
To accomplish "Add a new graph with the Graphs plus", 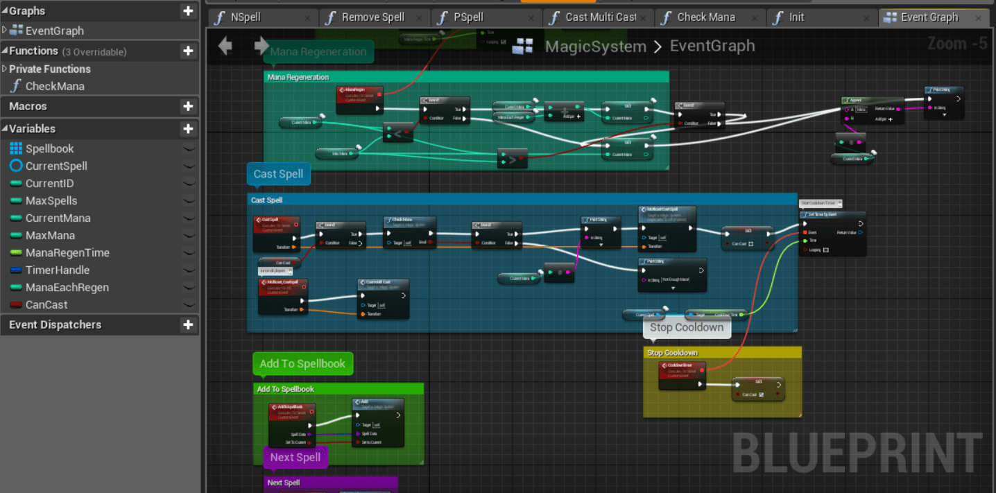I will click(x=188, y=11).
